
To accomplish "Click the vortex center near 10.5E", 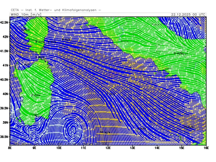I will (x=73, y=130).
